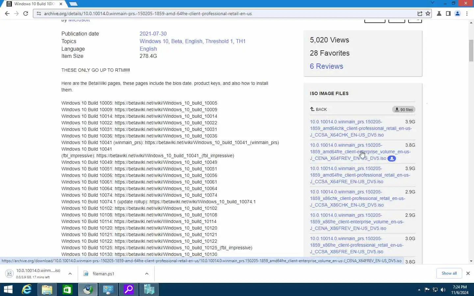
Task: Click the browser forward arrow
Action: coord(16,13)
